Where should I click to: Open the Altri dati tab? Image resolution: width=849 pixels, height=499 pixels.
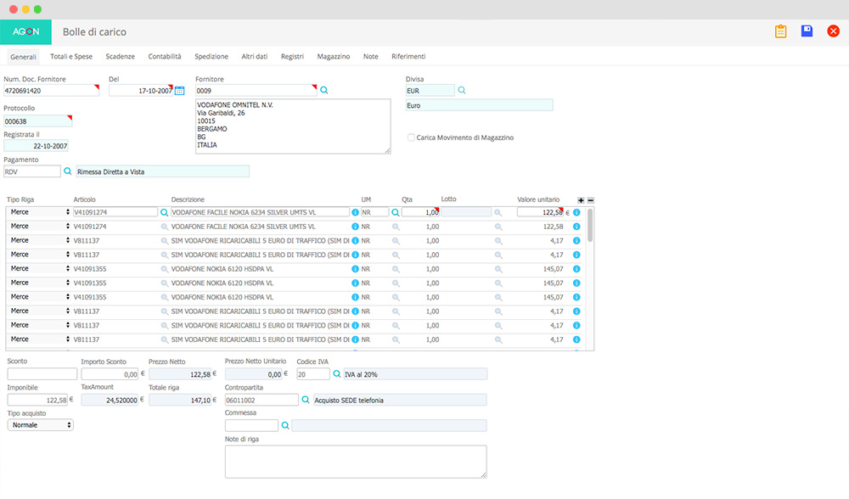pyautogui.click(x=255, y=56)
